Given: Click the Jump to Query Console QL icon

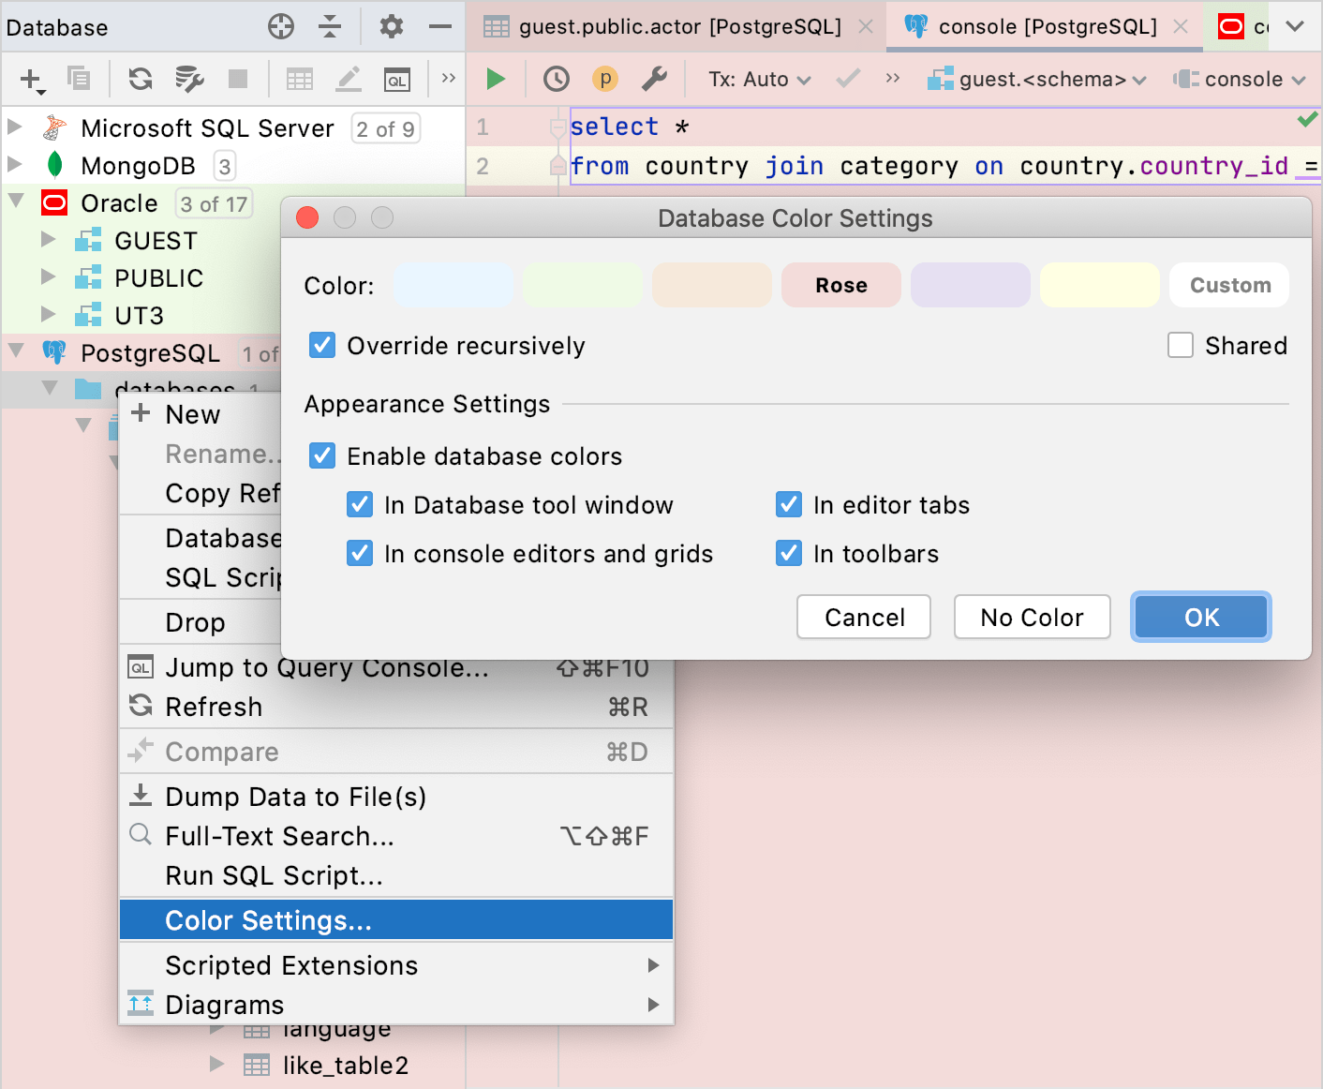Looking at the screenshot, I should pos(140,667).
